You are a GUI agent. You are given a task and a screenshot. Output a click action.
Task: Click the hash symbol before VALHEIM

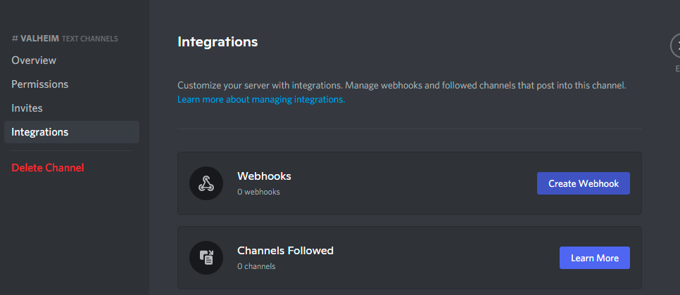point(15,39)
